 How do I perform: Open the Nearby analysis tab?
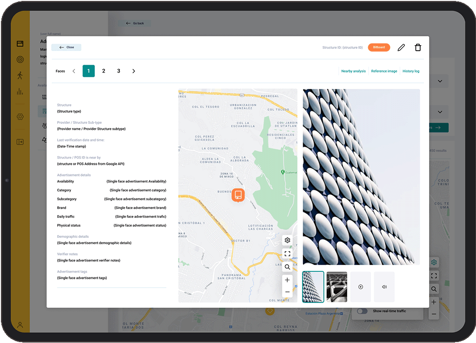tap(353, 71)
